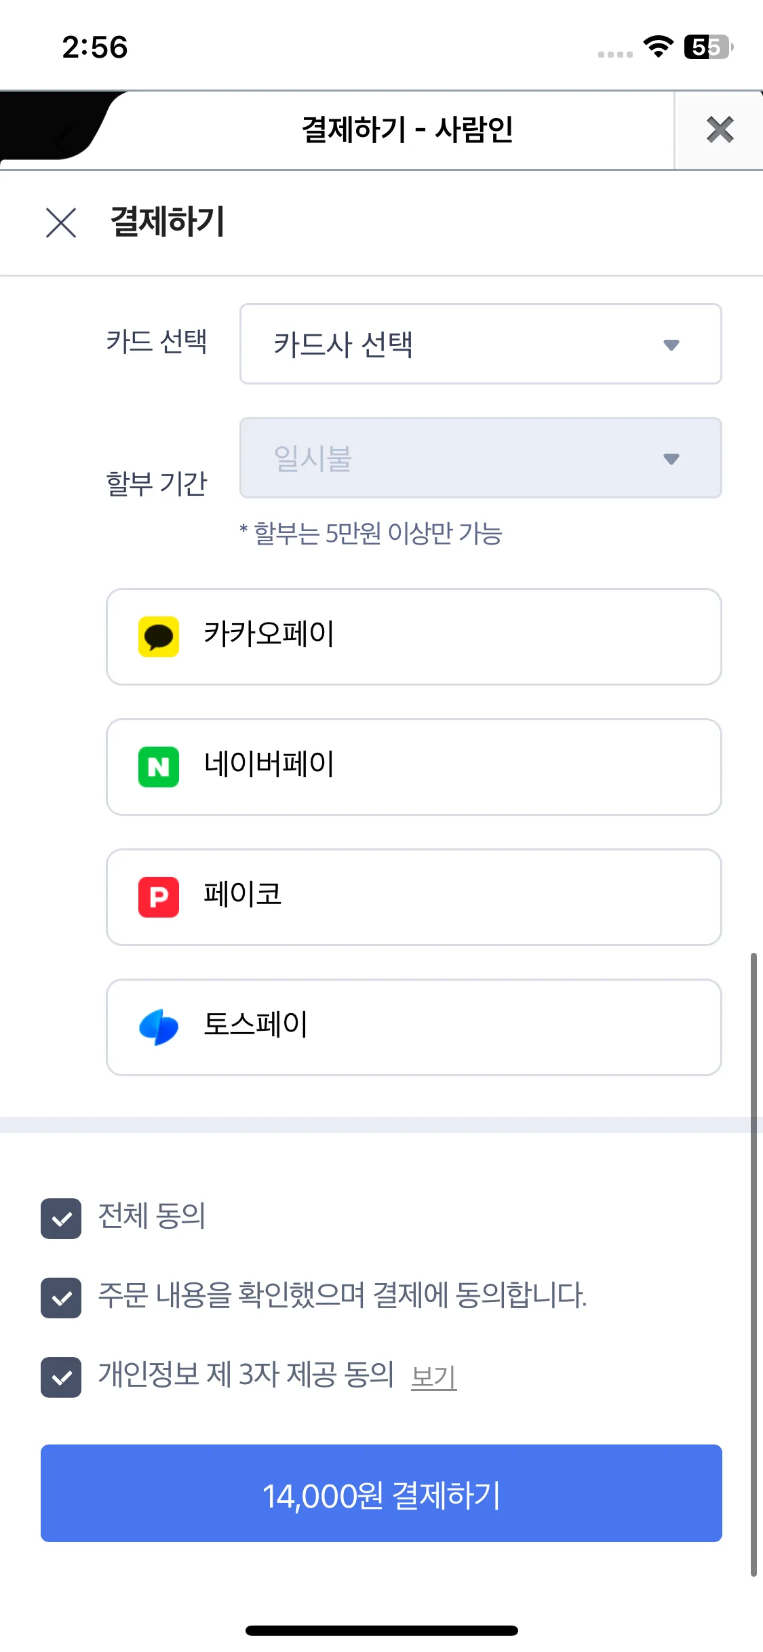Open the 카드사 선택 dropdown
The width and height of the screenshot is (763, 1652).
point(480,344)
